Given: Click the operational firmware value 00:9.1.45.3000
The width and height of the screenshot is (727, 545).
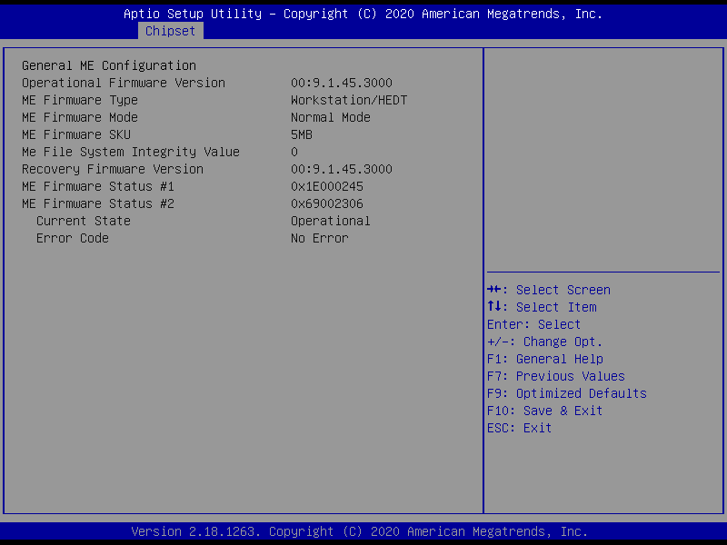Looking at the screenshot, I should [x=342, y=83].
